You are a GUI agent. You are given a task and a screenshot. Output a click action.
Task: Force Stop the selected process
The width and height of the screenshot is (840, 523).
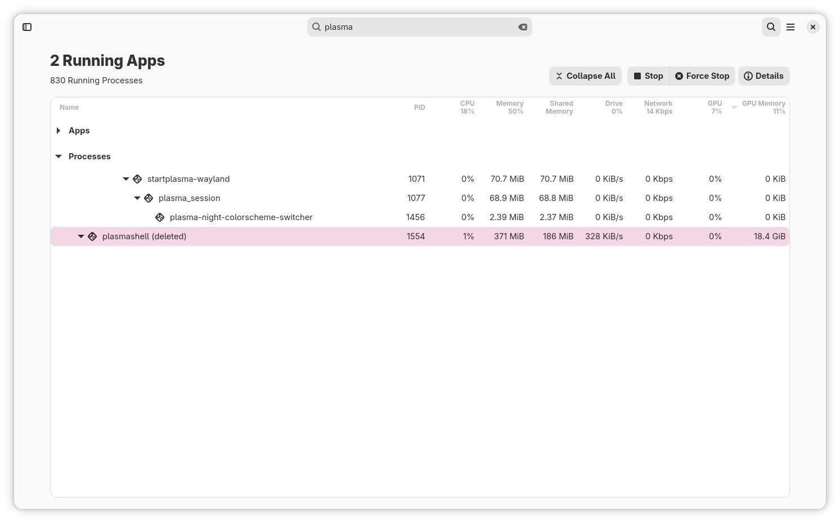(702, 76)
